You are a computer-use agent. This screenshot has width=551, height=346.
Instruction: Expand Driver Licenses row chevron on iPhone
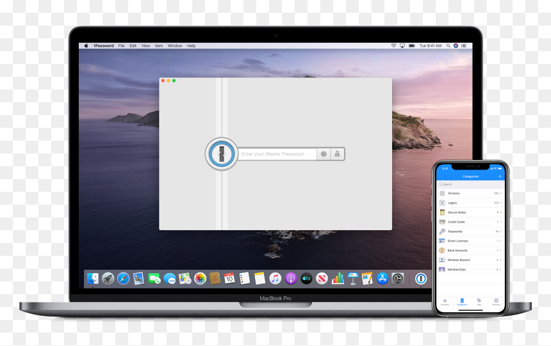tap(501, 240)
